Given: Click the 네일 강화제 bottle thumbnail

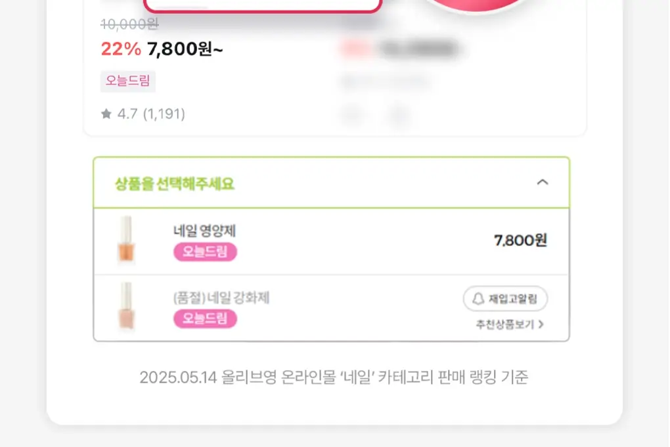Looking at the screenshot, I should (126, 306).
